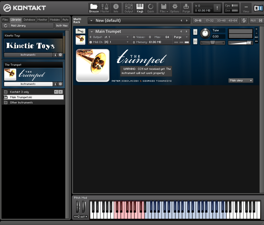The width and height of the screenshot is (264, 225).
Task: Load previous instrument preset arrow
Action: point(181,31)
